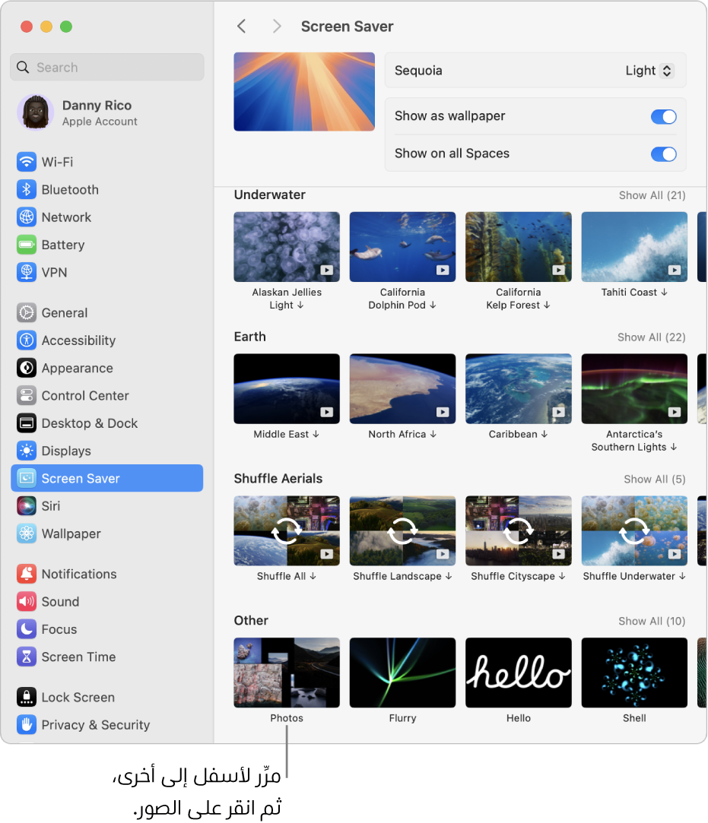
Task: Toggle Show as wallpaper switch
Action: tap(663, 116)
